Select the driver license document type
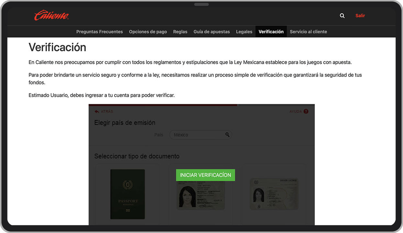This screenshot has width=403, height=233. (274, 194)
